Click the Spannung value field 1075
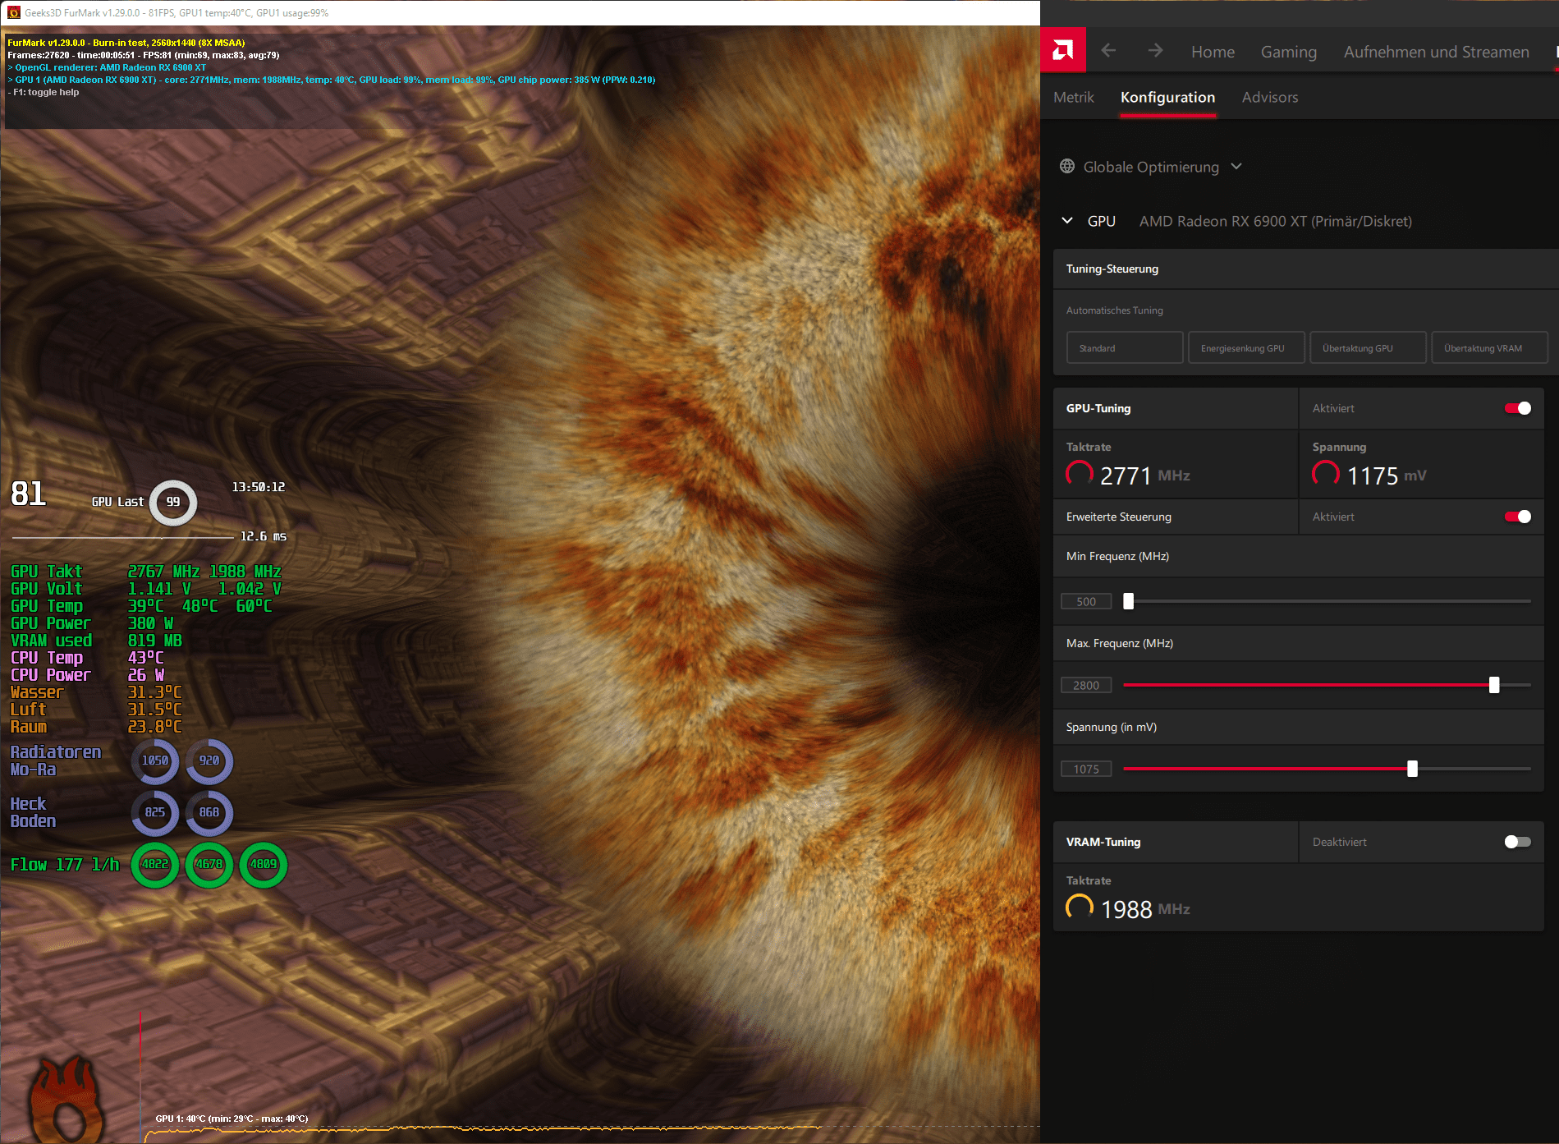Image resolution: width=1559 pixels, height=1144 pixels. [1086, 769]
